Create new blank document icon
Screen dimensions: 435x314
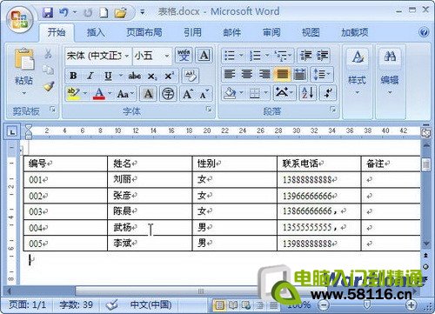coord(104,12)
